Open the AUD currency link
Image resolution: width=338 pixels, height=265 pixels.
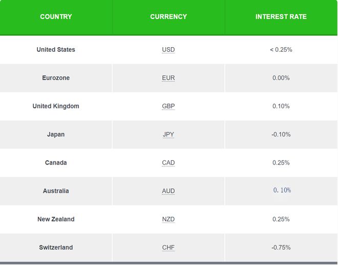pyautogui.click(x=168, y=191)
